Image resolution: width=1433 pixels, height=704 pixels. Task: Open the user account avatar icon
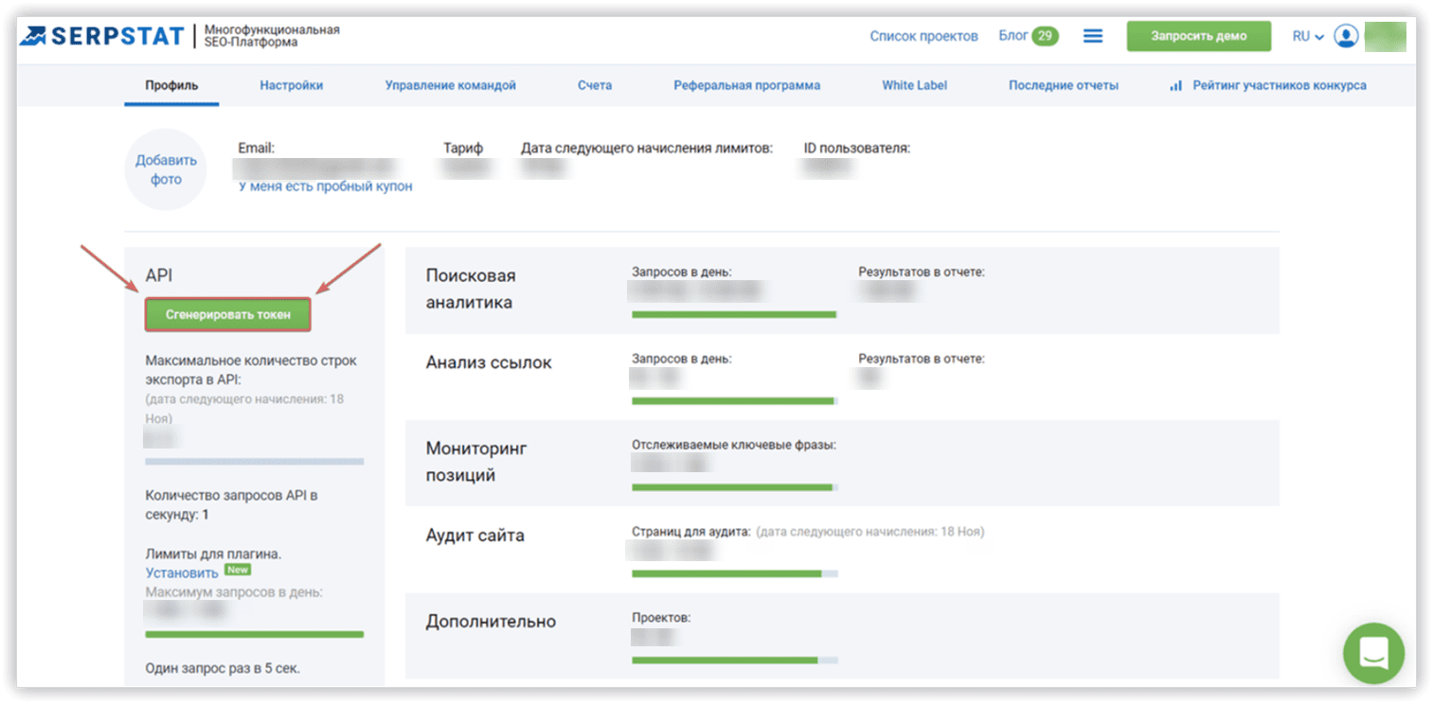coord(1346,36)
